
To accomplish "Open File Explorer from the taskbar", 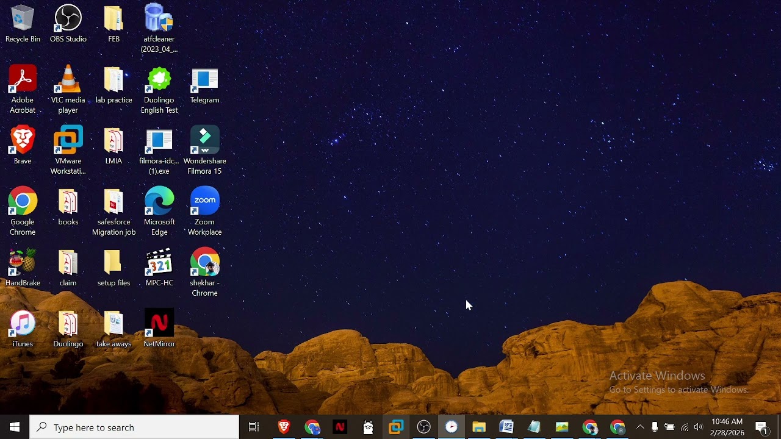I will coord(479,427).
